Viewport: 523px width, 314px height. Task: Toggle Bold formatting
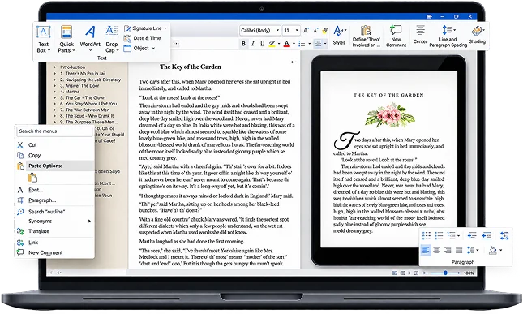243,44
